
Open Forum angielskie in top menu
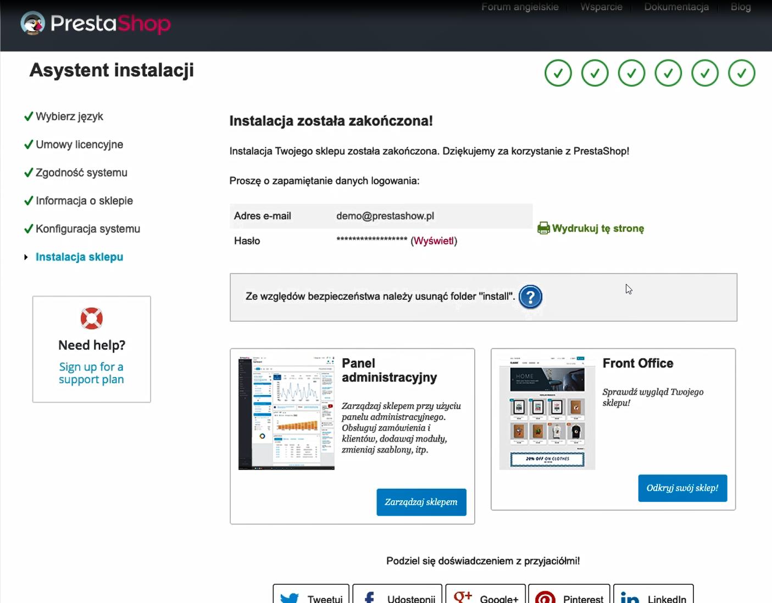point(520,7)
